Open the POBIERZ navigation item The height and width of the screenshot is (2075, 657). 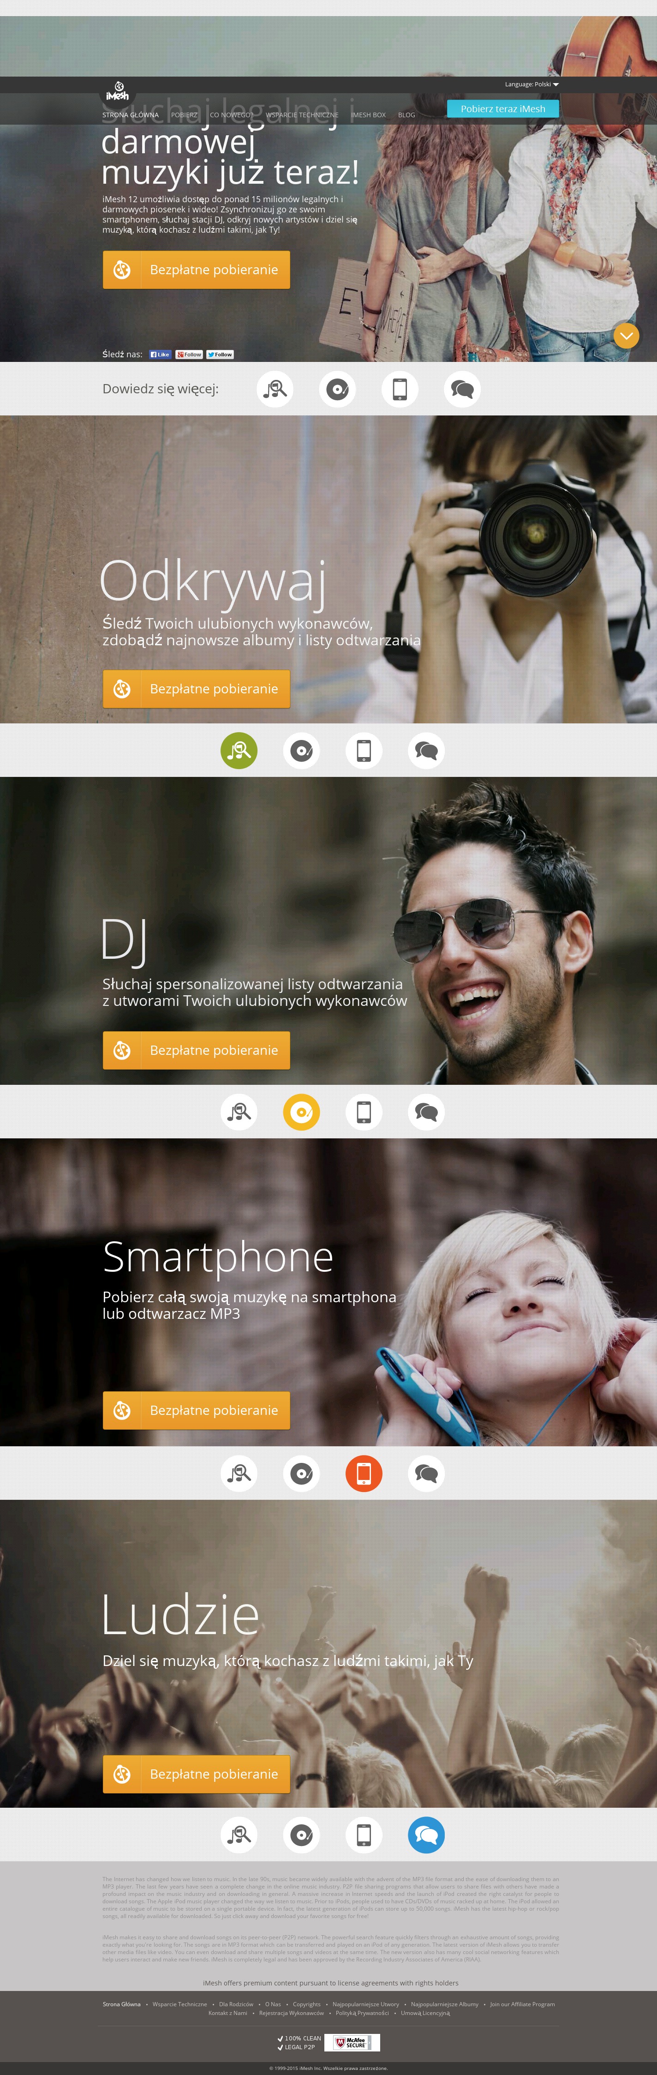[184, 115]
